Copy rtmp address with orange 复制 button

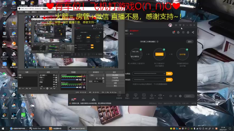tap(169, 74)
